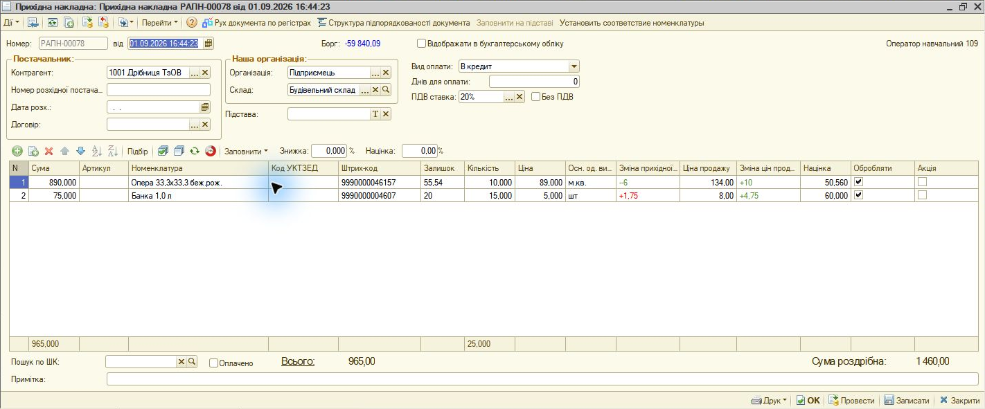Clear the Організація field with its X button
This screenshot has width=985, height=409.
[386, 72]
